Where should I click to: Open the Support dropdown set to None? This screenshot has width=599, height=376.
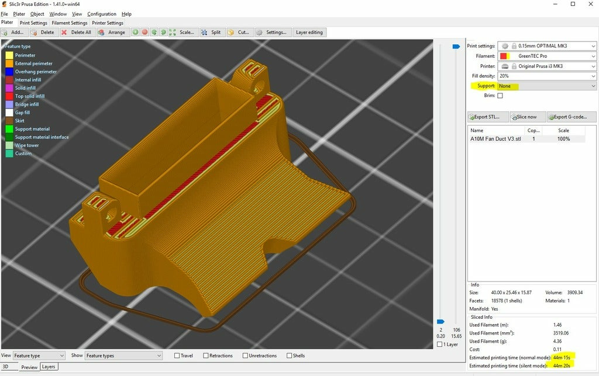(546, 86)
